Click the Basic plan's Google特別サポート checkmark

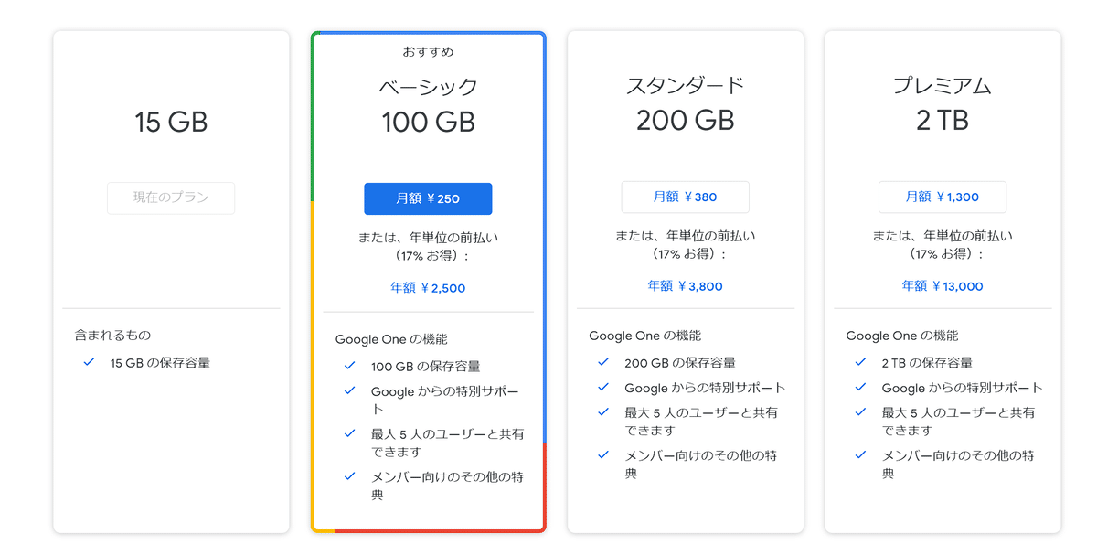(349, 390)
